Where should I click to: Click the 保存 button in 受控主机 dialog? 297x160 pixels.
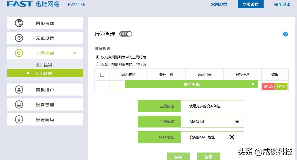click(178, 156)
